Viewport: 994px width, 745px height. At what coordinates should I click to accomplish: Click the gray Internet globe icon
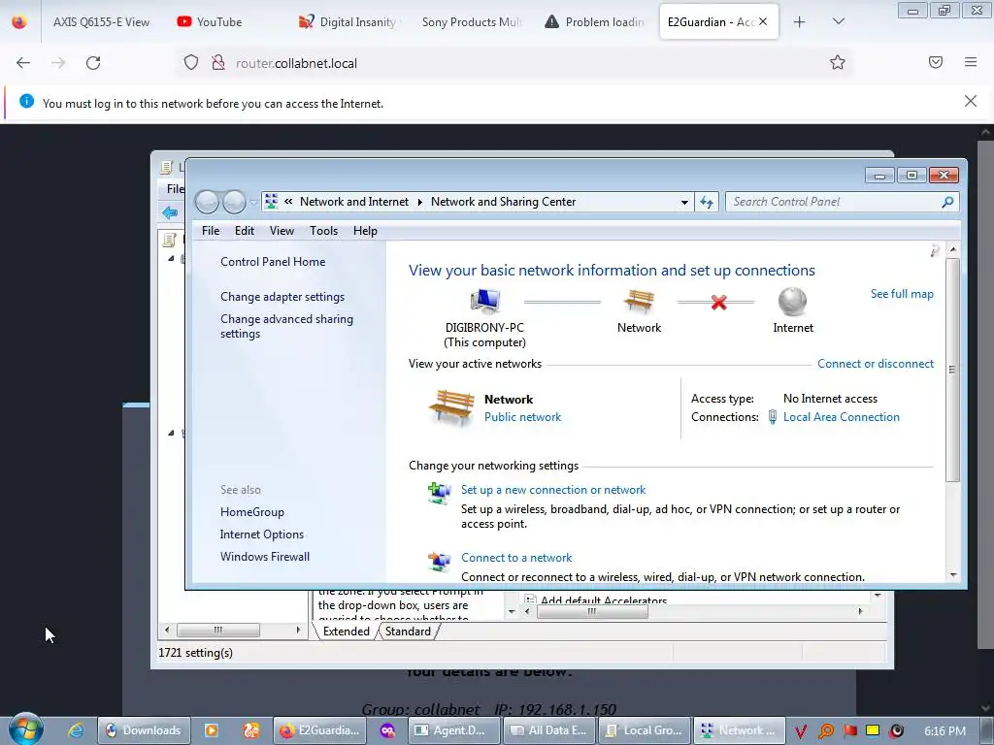pos(792,302)
